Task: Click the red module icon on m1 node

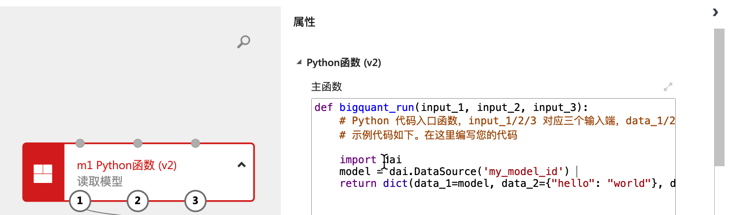Action: (43, 172)
